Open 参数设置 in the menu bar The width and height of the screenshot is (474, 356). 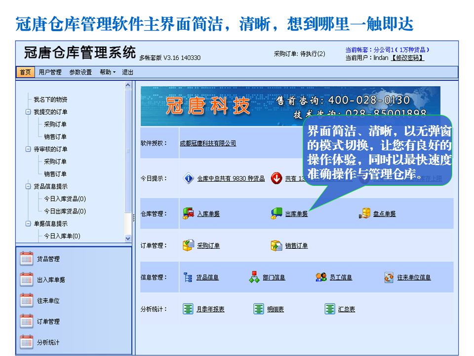point(80,72)
